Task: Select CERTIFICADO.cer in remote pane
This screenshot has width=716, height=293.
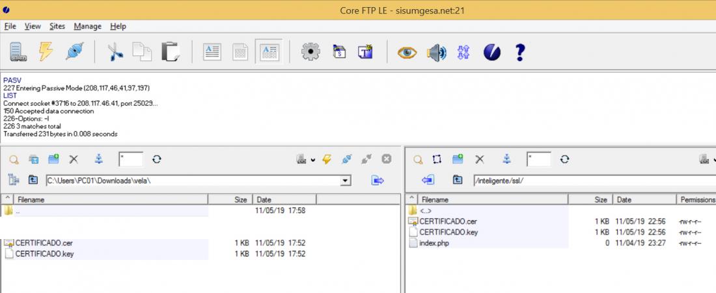Action: 448,222
